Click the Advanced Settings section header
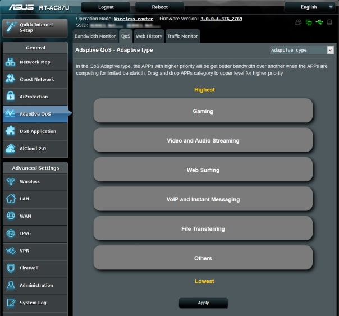Viewport: 339px width, 316px height. pyautogui.click(x=35, y=168)
